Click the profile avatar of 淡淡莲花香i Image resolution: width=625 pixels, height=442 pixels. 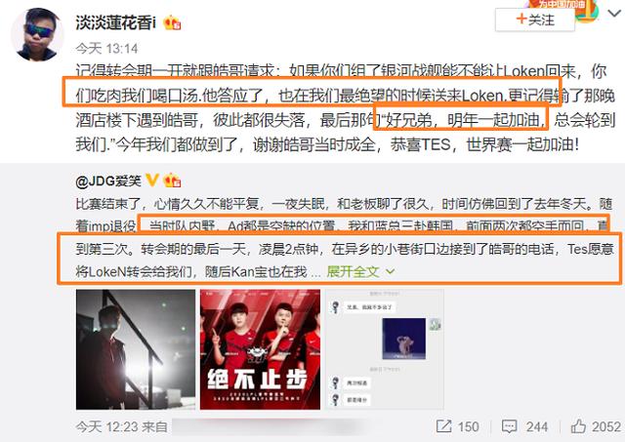[x=37, y=35]
